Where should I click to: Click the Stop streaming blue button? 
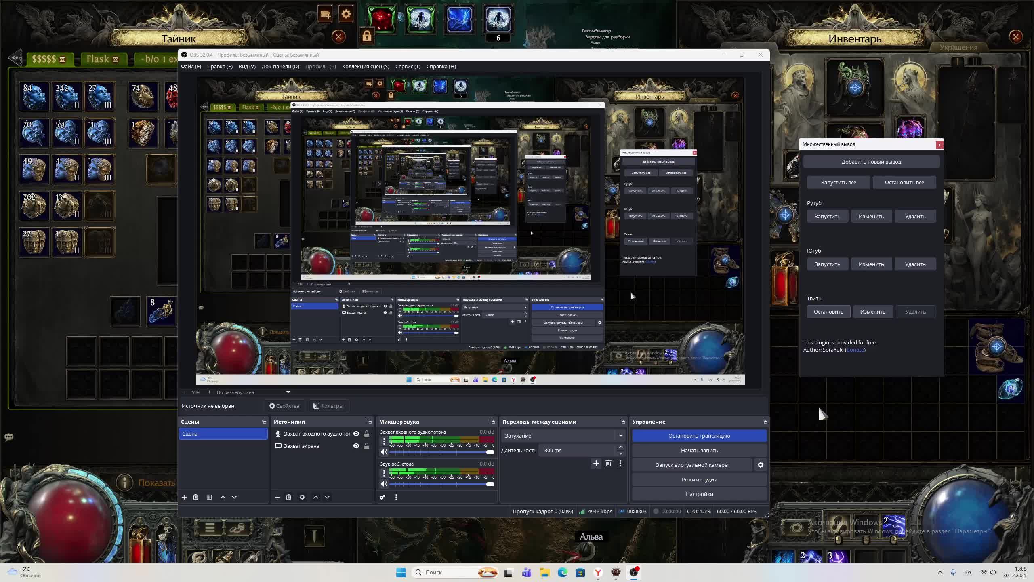699,436
